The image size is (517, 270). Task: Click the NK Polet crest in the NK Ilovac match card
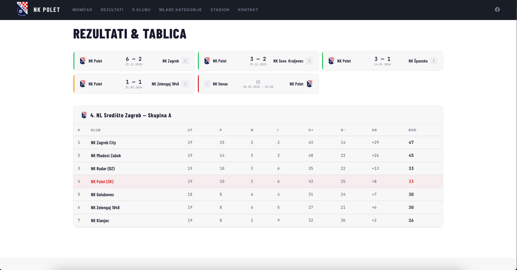click(310, 84)
